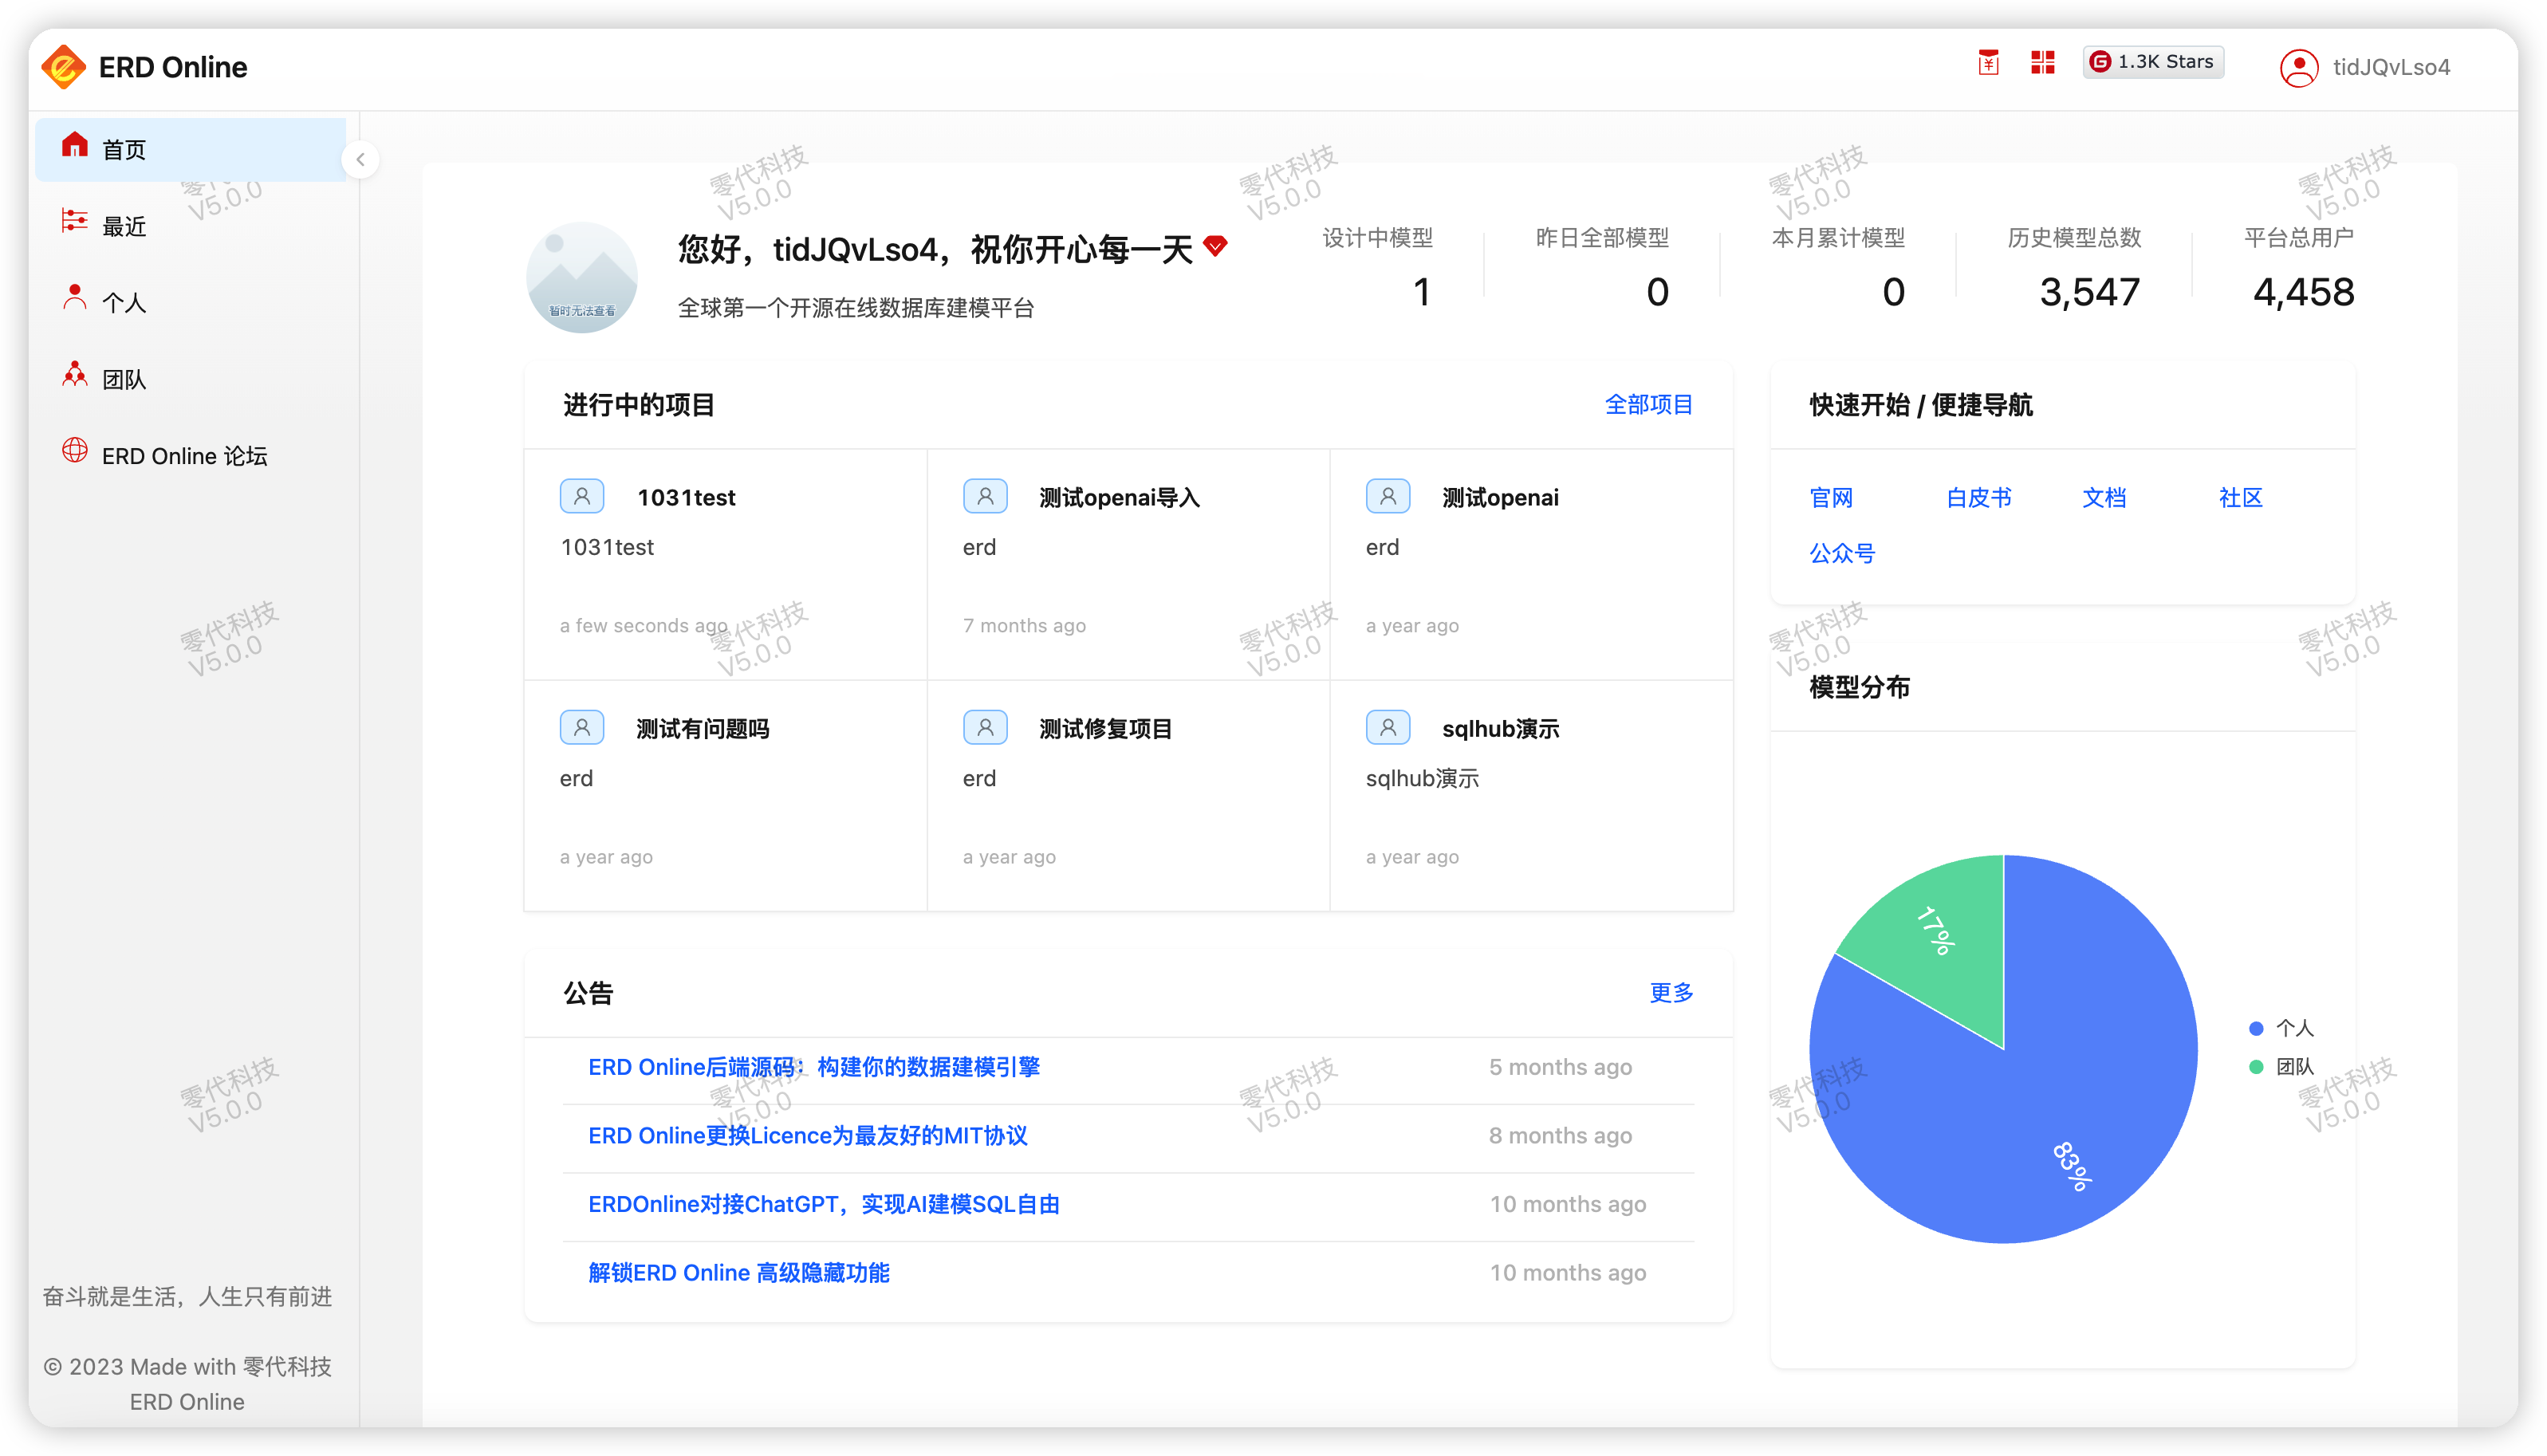Viewport: 2547px width, 1456px height.
Task: Toggle the 团队 legend item in pie chart
Action: tap(2281, 1066)
